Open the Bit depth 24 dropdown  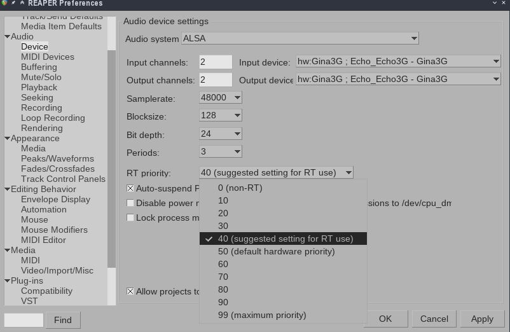221,134
